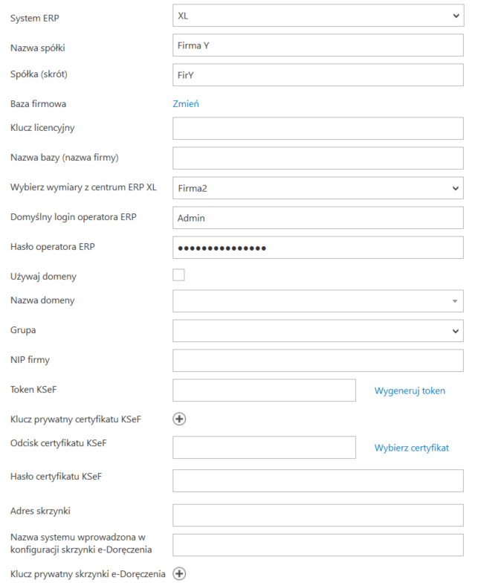Select the Klucz licencyjny input field

click(317, 129)
